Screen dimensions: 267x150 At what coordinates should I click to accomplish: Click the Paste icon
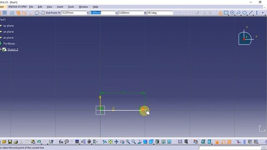click(x=33, y=142)
